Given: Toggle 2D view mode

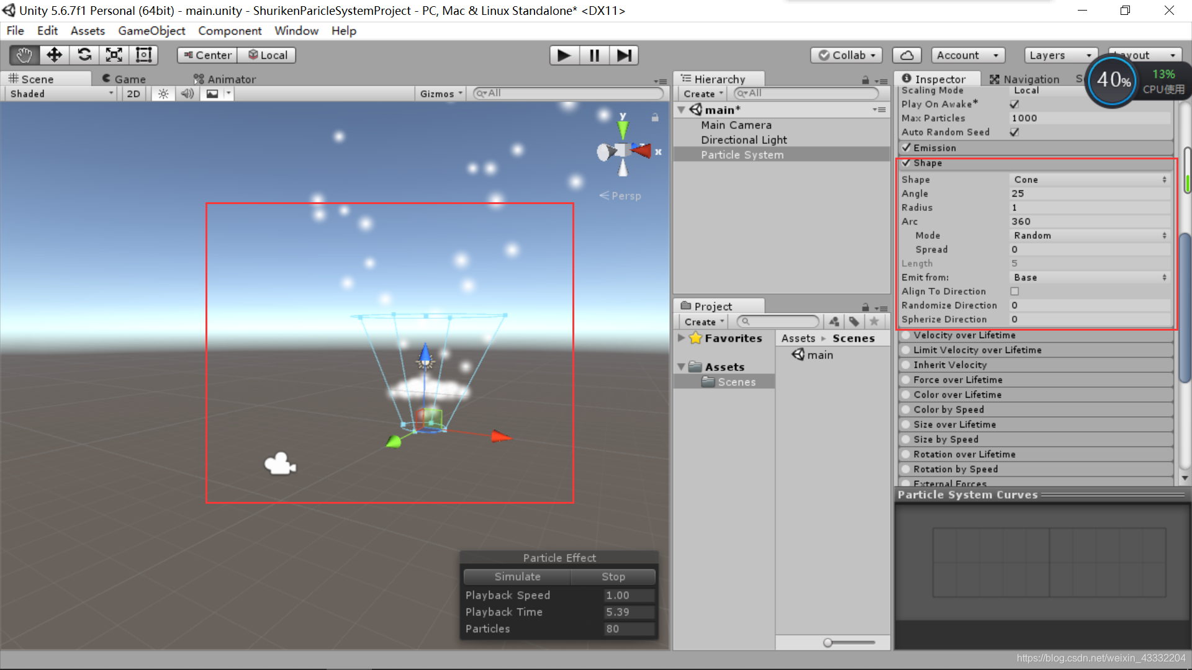Looking at the screenshot, I should tap(133, 94).
